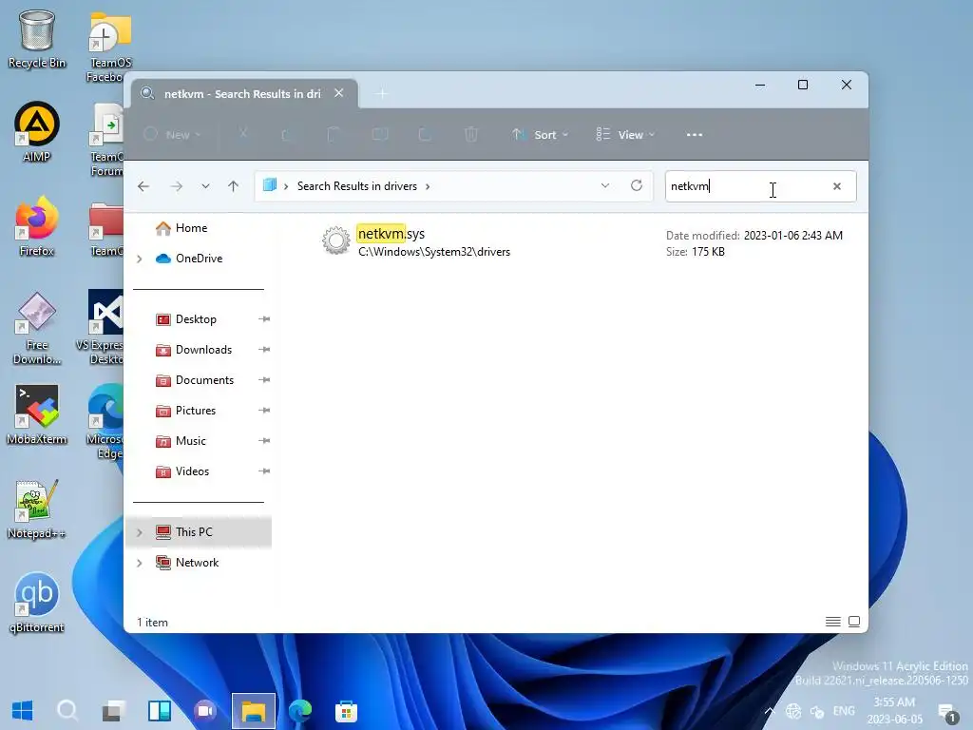Select the netkvm.sys search result
This screenshot has width=973, height=730.
582,242
